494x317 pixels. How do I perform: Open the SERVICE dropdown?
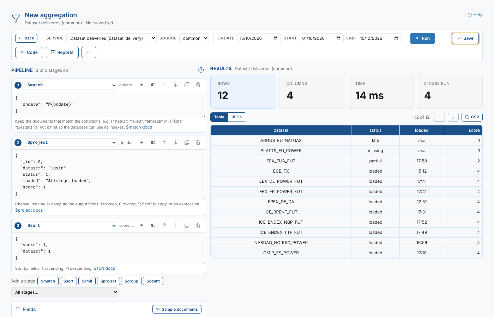tap(112, 38)
